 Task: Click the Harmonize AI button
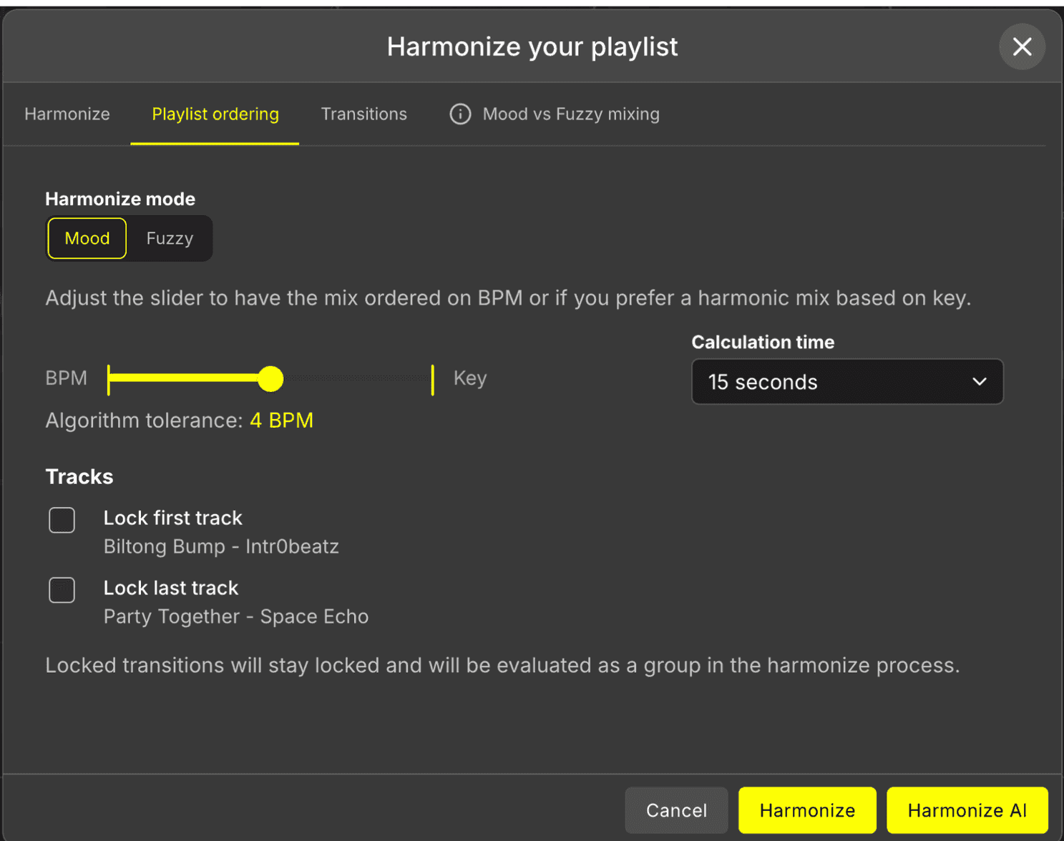click(966, 810)
